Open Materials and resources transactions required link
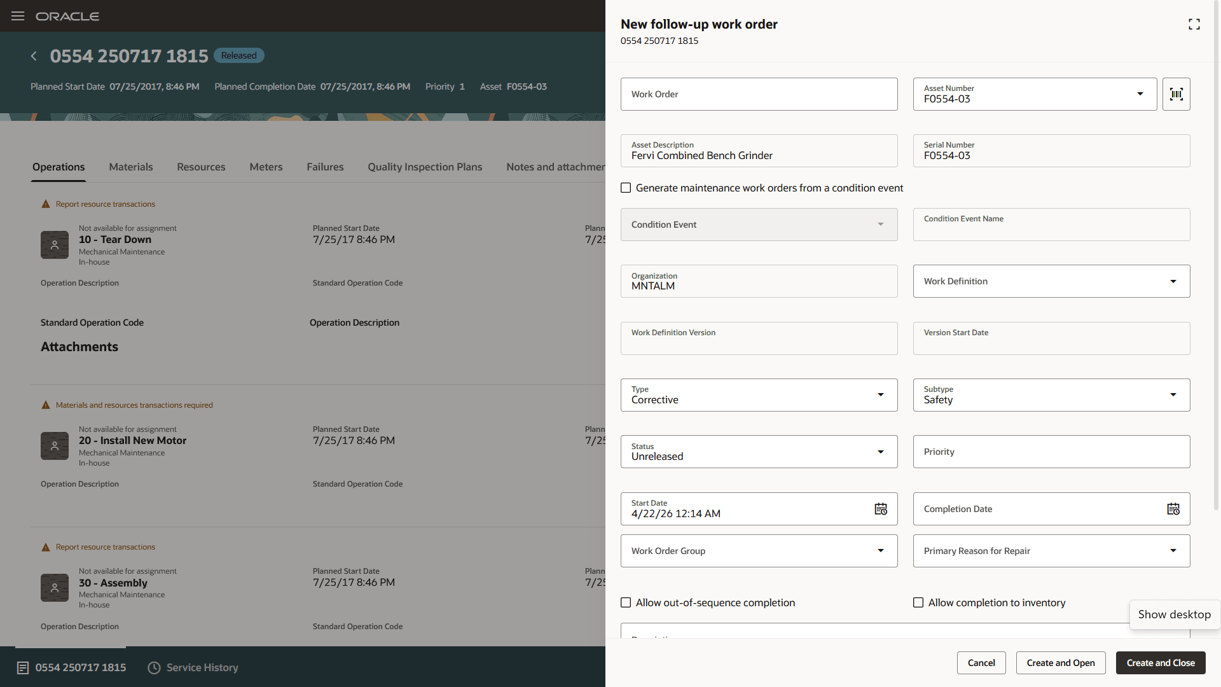The height and width of the screenshot is (687, 1221). point(134,405)
